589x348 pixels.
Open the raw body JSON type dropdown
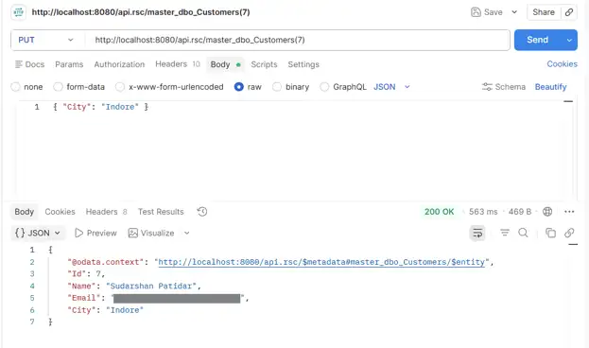[391, 87]
